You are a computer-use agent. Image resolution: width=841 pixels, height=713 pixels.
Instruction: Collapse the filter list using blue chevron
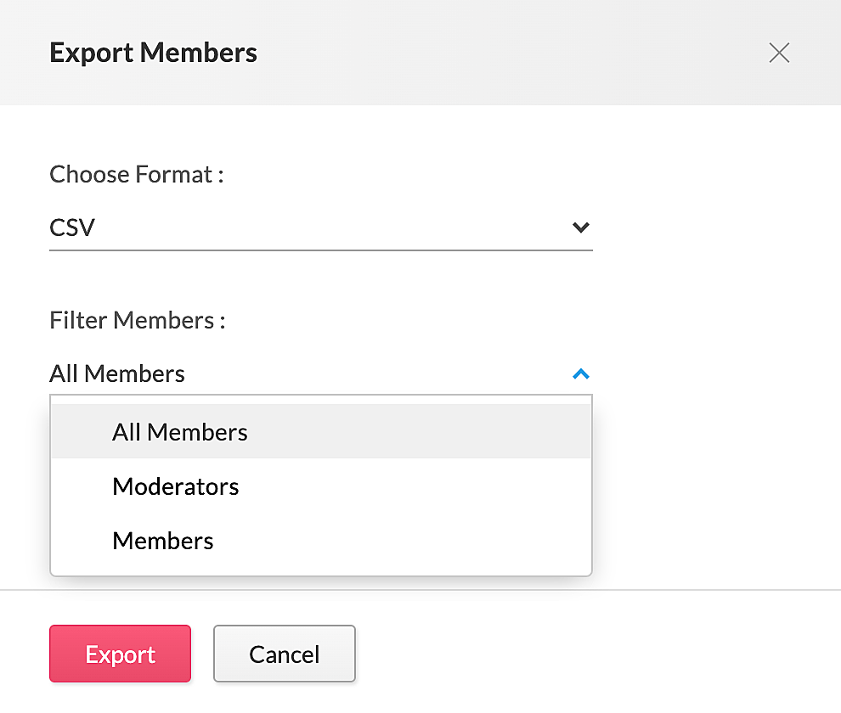click(x=581, y=373)
